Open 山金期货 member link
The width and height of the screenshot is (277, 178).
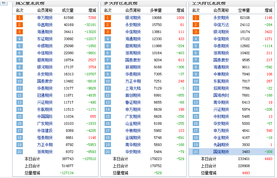coord(133,123)
